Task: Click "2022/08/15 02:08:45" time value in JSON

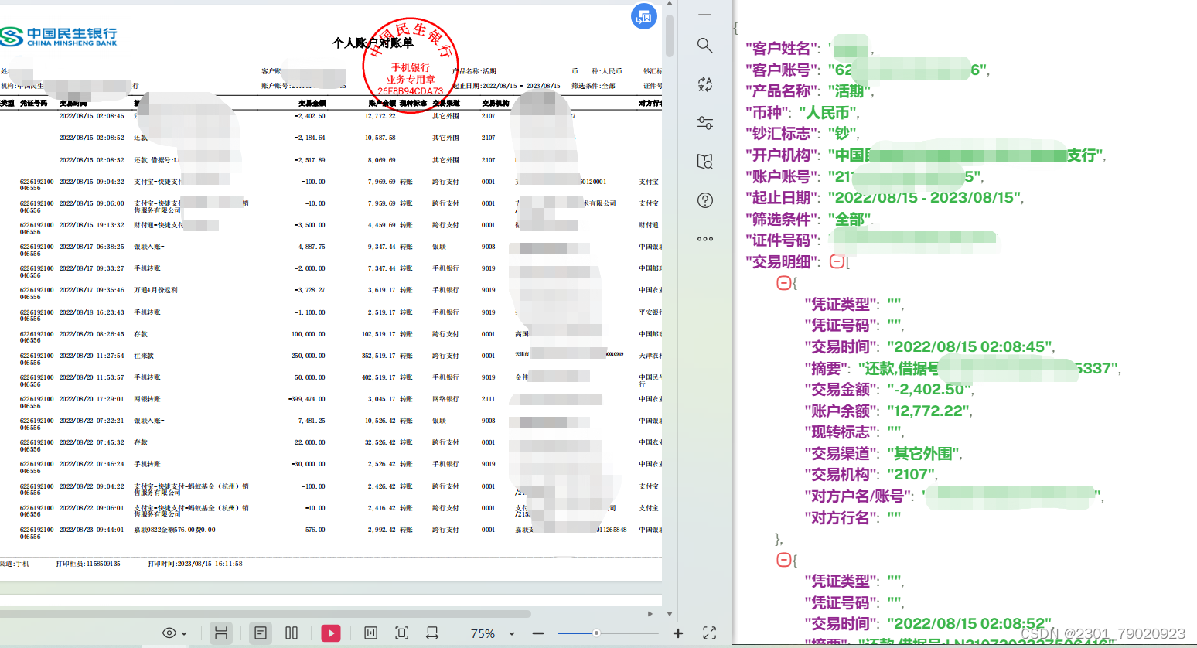Action: [x=969, y=347]
